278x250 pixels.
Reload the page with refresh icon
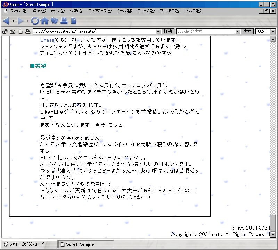coord(35,21)
